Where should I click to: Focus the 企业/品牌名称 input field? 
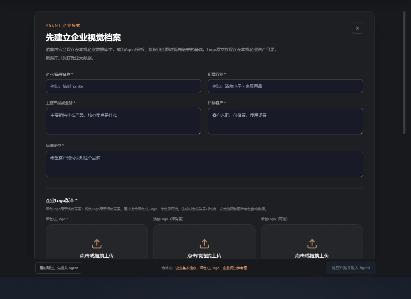123,86
